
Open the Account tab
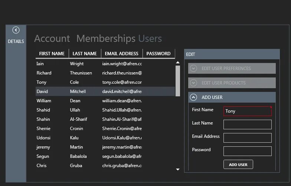[x=52, y=39]
